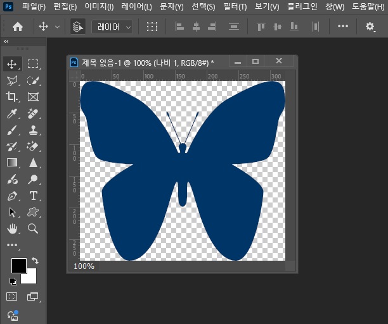Image resolution: width=388 pixels, height=324 pixels.
Task: Align vertical centers of layers
Action: [x=278, y=27]
